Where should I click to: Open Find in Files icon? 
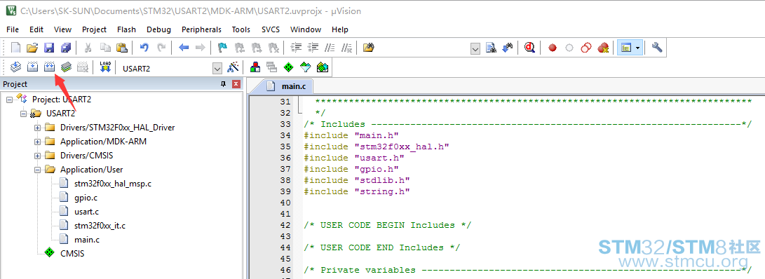(x=369, y=48)
